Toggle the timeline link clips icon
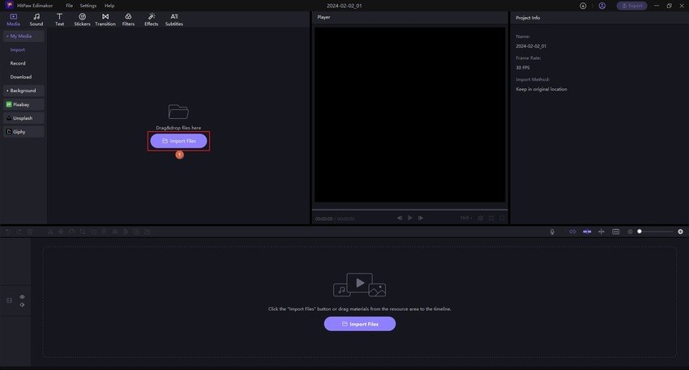689x370 pixels. 572,232
